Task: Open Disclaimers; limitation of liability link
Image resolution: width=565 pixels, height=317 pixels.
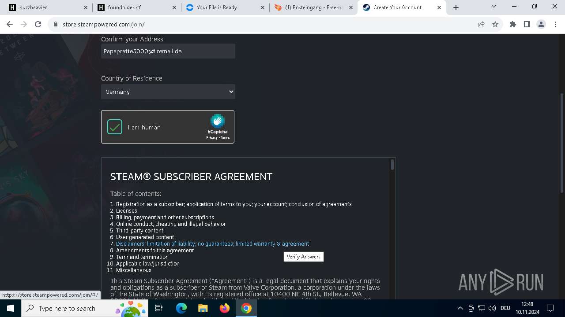Action: [x=212, y=243]
